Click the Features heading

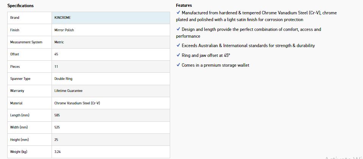coord(184,5)
